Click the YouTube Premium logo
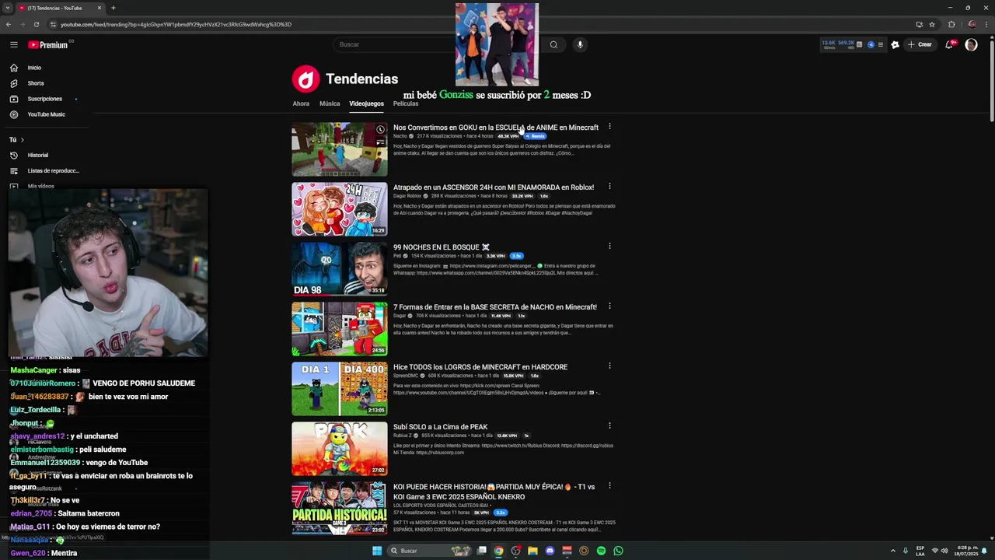Image resolution: width=995 pixels, height=560 pixels. (x=48, y=44)
